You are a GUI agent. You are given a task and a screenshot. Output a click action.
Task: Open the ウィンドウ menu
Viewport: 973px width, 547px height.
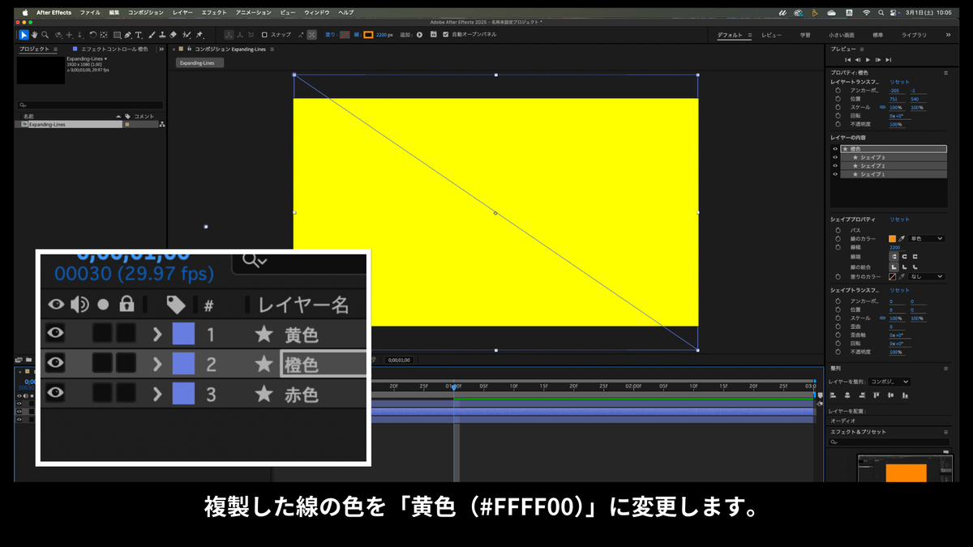point(318,13)
